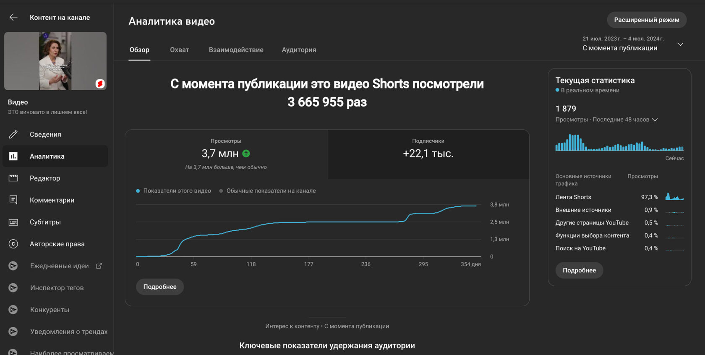
Task: Click the back arrow icon
Action: 13,17
